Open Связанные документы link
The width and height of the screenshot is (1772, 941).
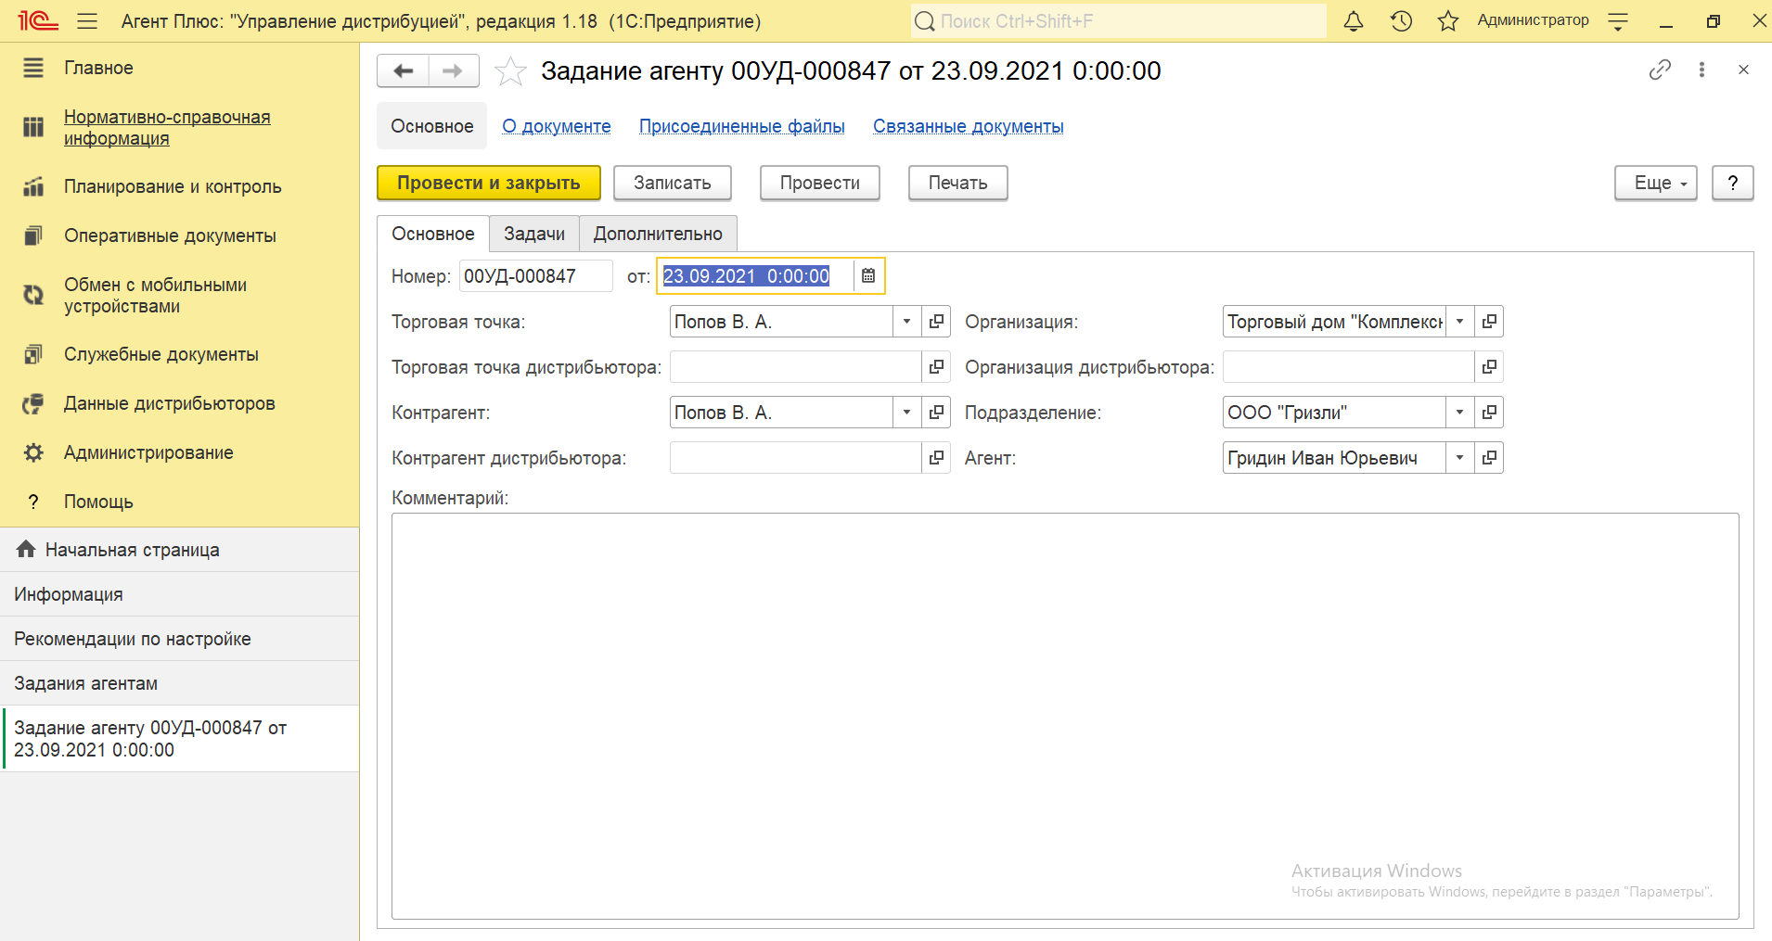[x=969, y=126]
